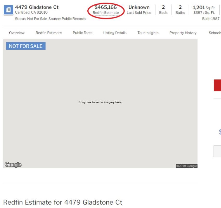Click the street view imagery panel
Screen dimensions: 221x208
coord(100,103)
